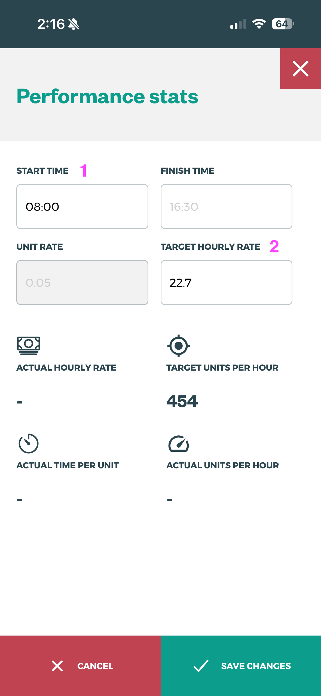This screenshot has height=696, width=321.
Task: Edit the Target Hourly Rate field
Action: pyautogui.click(x=226, y=282)
